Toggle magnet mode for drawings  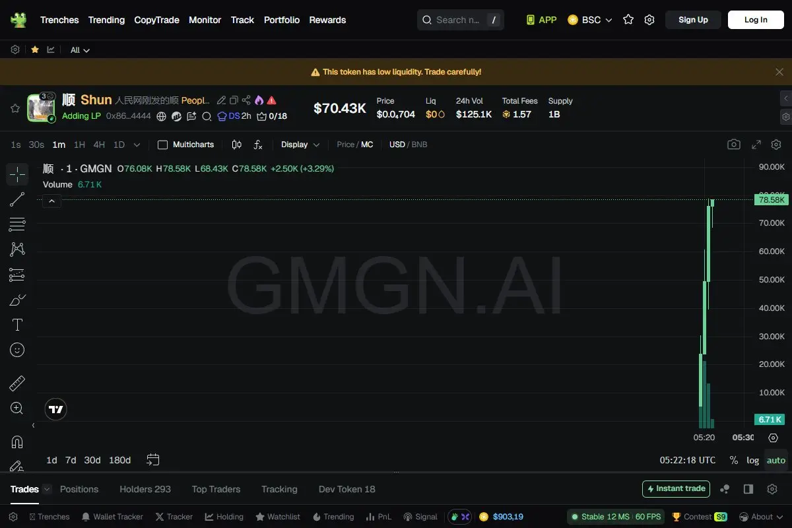[17, 442]
